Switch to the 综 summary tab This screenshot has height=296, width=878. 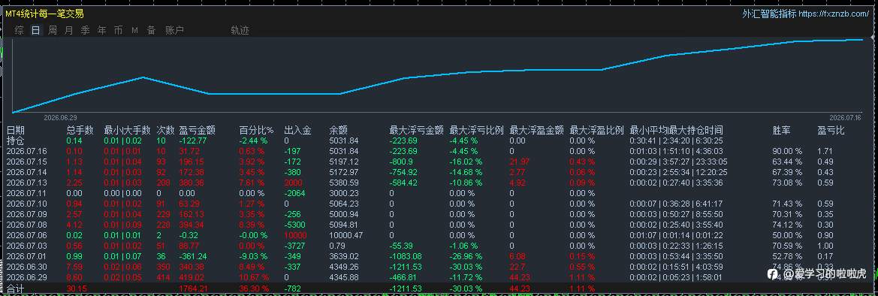20,30
